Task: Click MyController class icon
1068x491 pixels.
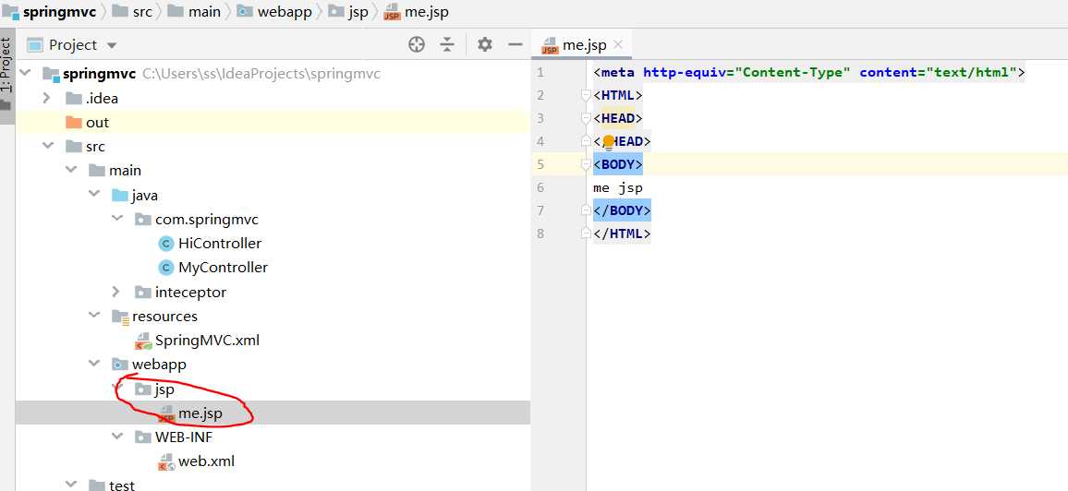Action: point(165,268)
